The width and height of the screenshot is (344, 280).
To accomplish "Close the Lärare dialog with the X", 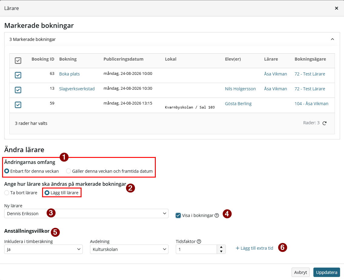I will tap(336, 8).
